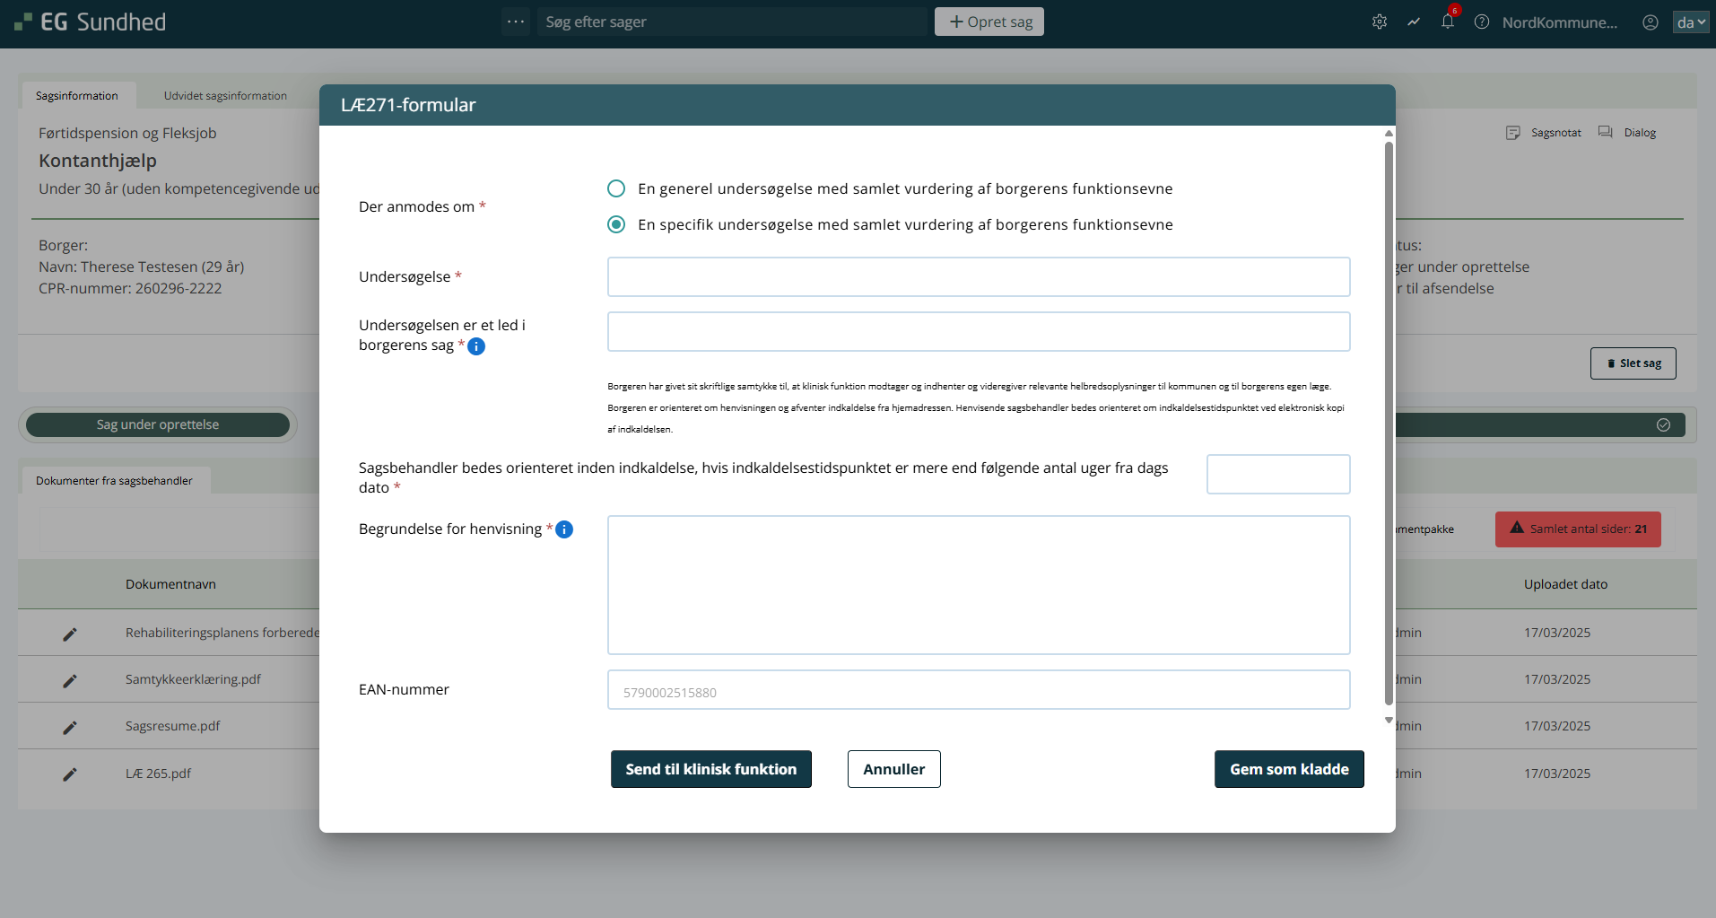Select 'En generel undersøgelse' radio option
This screenshot has width=1716, height=918.
616,188
